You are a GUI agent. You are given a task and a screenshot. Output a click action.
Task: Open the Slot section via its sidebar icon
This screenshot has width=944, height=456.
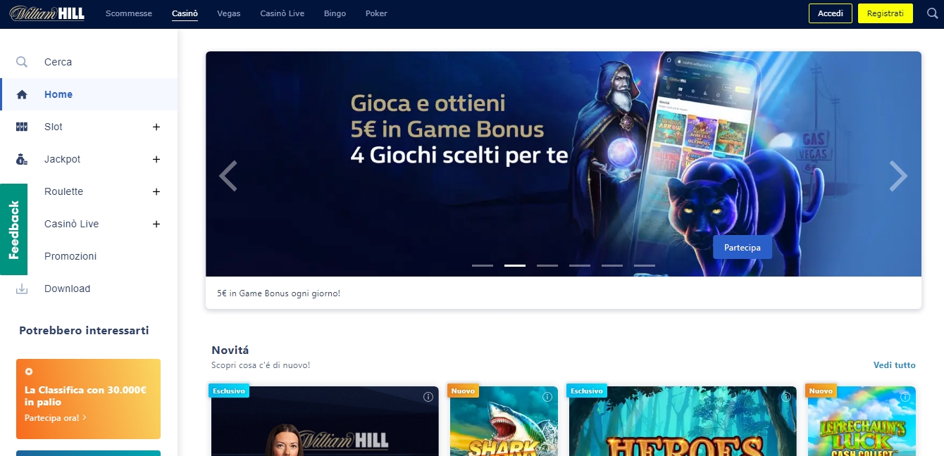[x=22, y=127]
